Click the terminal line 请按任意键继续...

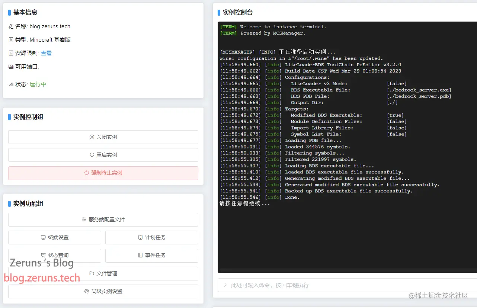click(245, 203)
